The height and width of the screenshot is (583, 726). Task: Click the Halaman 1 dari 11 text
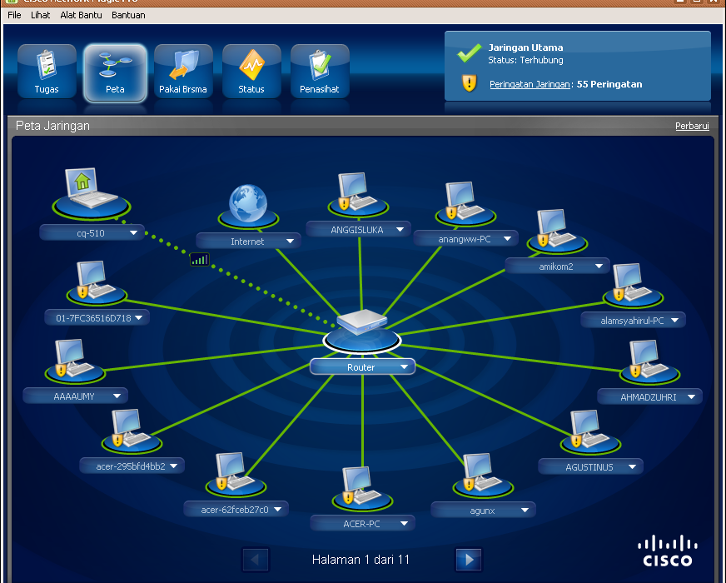tap(361, 560)
